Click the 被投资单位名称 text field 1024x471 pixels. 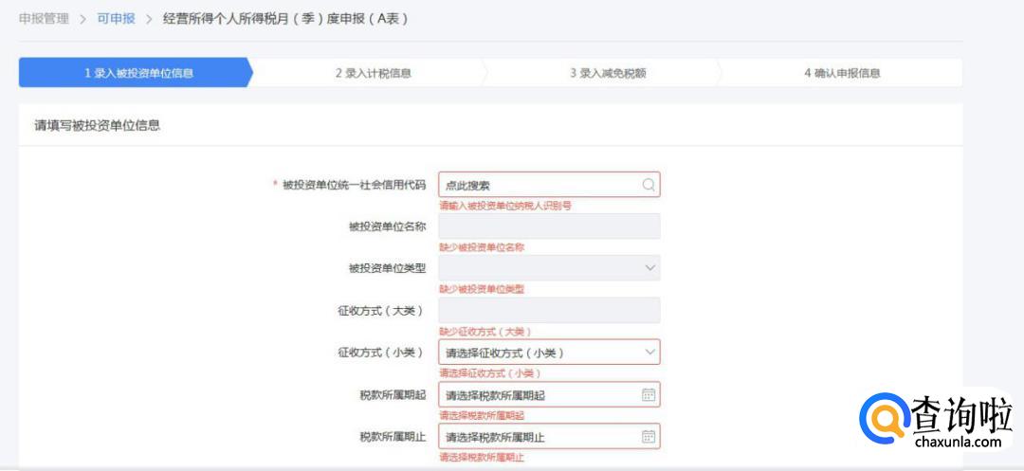(549, 226)
